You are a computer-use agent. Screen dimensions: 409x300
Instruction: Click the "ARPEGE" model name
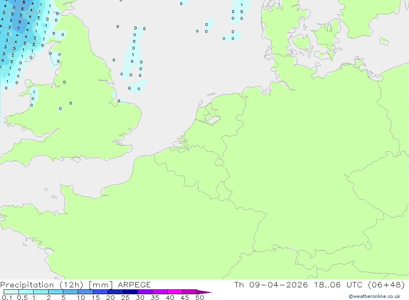134,284
